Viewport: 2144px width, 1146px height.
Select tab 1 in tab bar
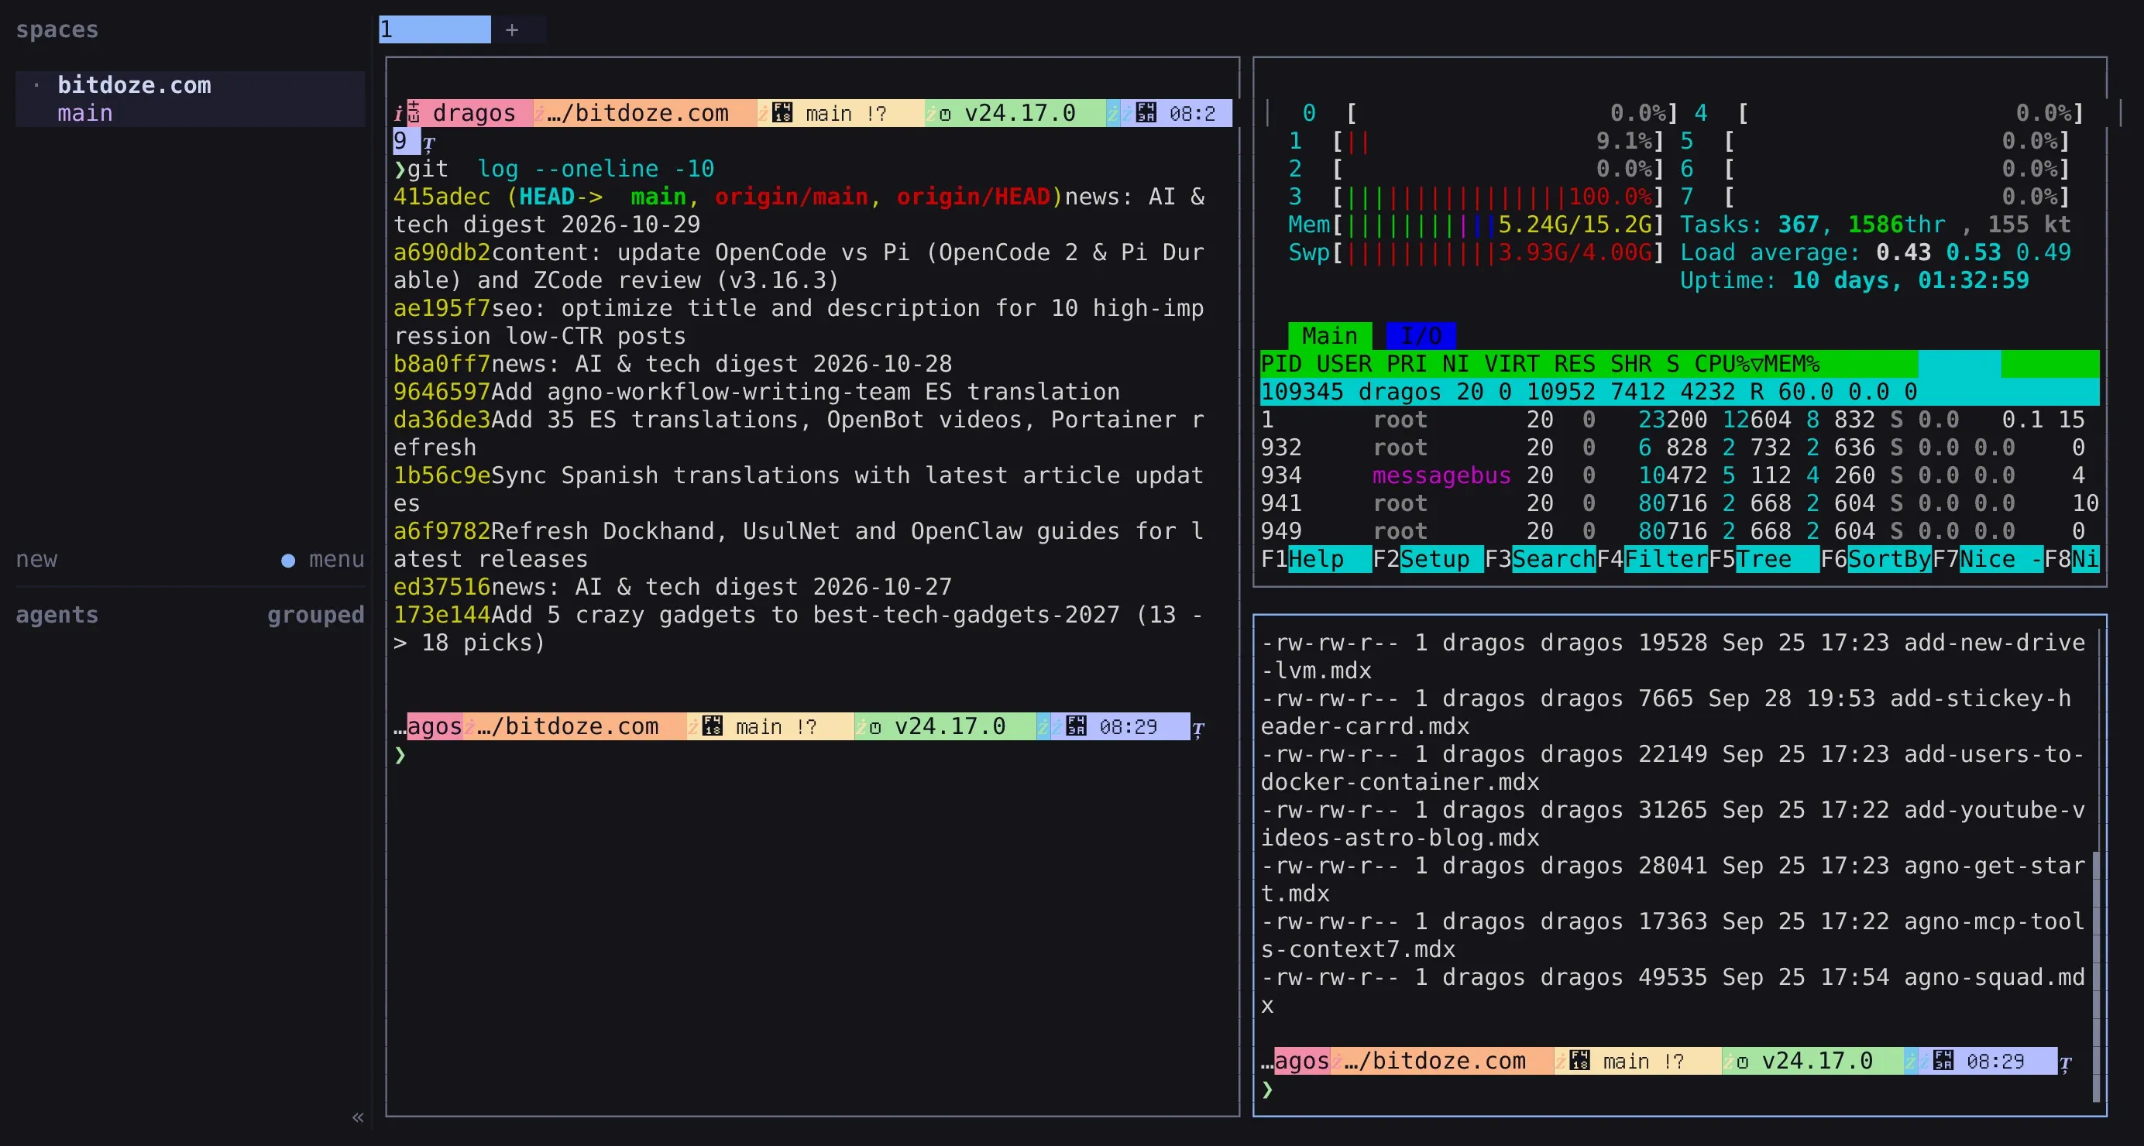[435, 30]
